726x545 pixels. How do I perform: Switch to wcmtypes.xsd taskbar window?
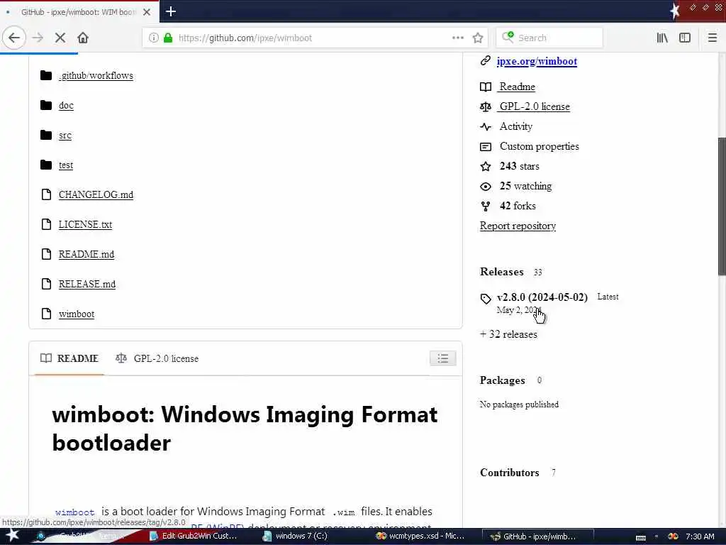coord(420,536)
